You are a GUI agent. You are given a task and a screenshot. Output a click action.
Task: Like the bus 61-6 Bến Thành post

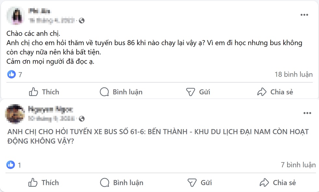point(44,183)
